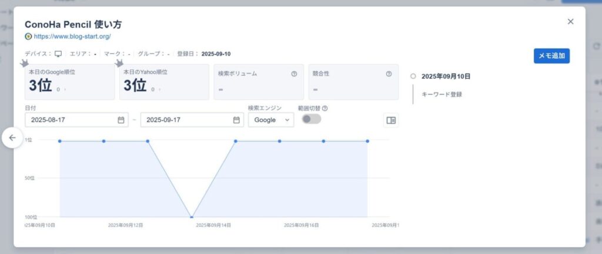Click the help icon next to 検索ボリューム
Viewport: 602px width, 254px height.
[x=294, y=74]
